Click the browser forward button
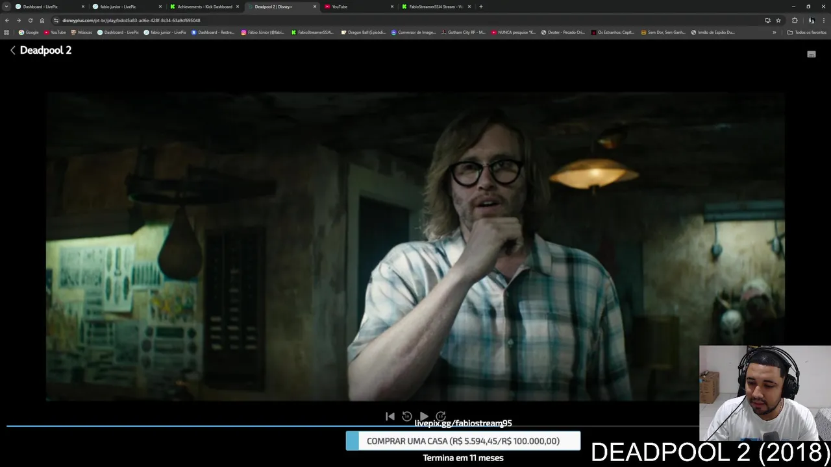This screenshot has height=467, width=831. point(19,20)
